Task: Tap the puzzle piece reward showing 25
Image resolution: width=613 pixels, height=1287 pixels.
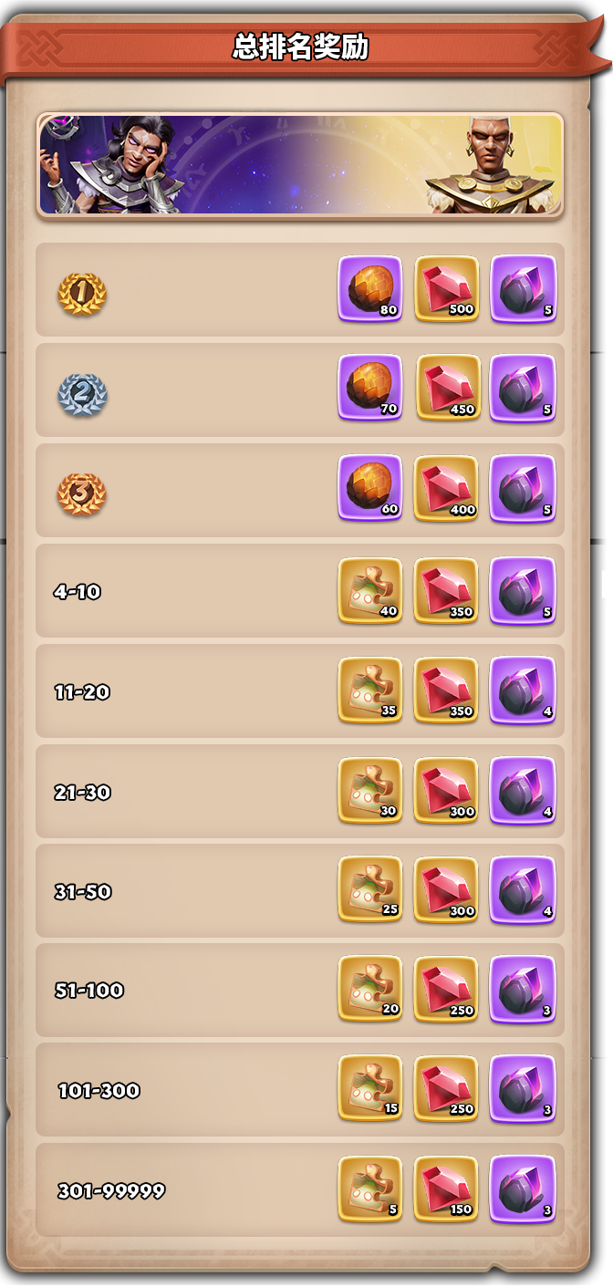Action: [370, 890]
